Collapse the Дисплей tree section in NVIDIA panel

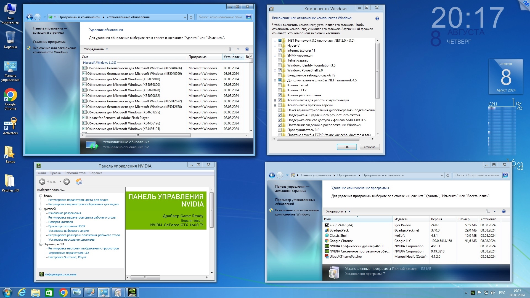pyautogui.click(x=41, y=209)
